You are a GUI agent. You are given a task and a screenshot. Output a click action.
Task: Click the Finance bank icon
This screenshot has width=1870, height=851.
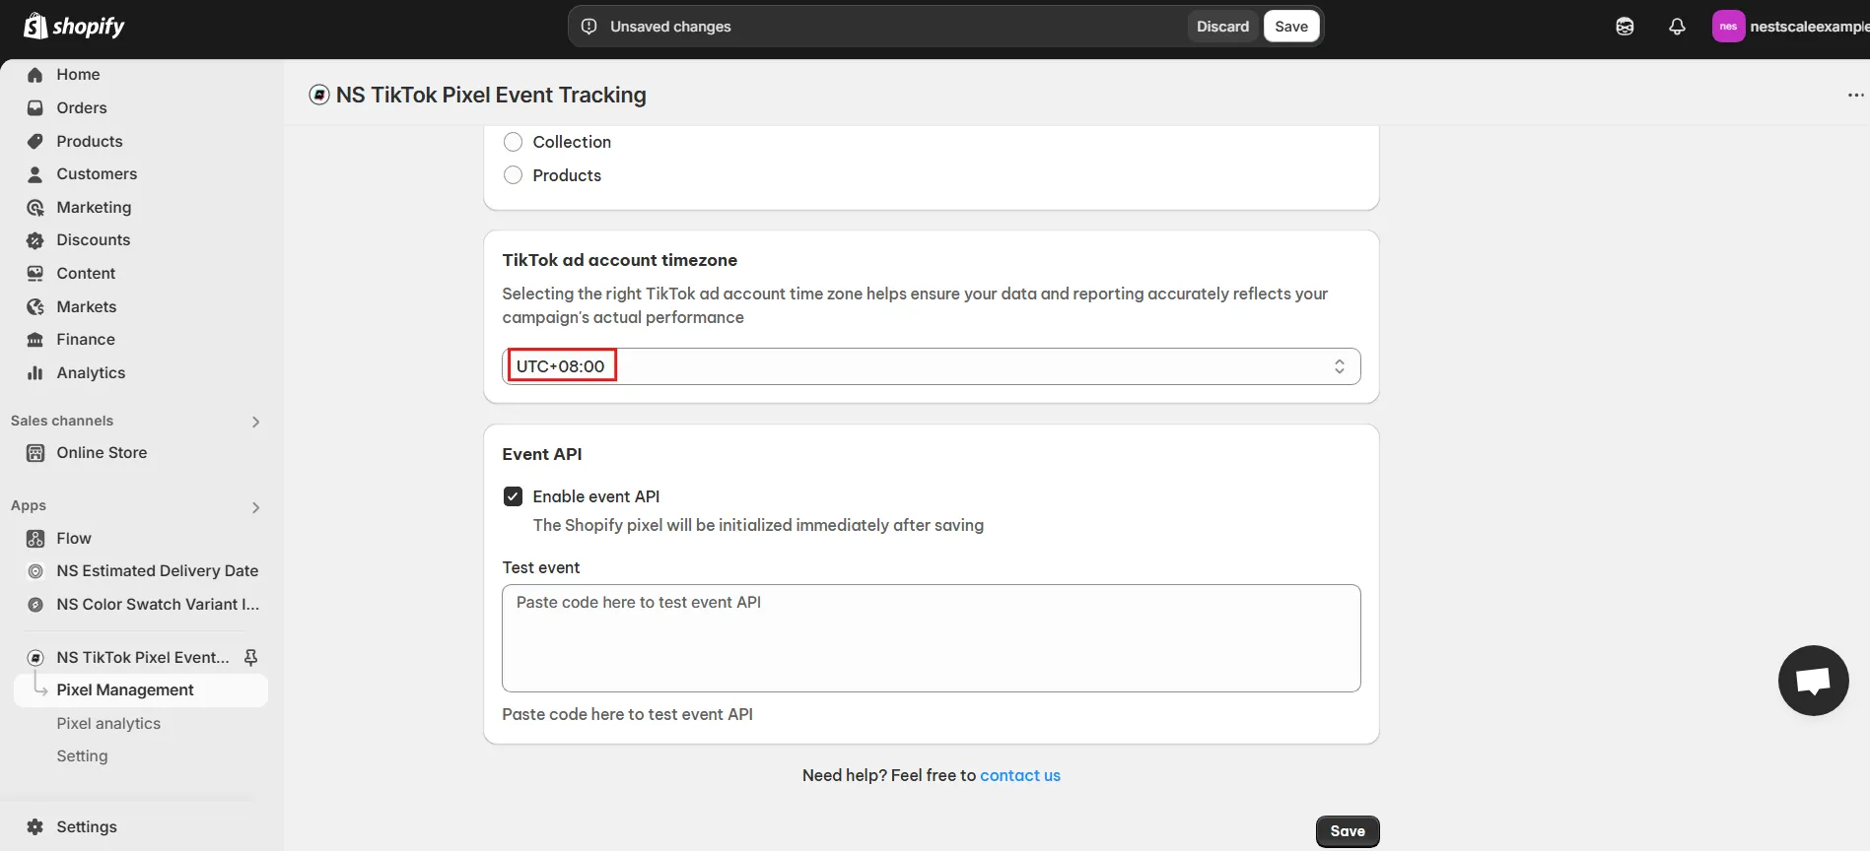pos(35,340)
